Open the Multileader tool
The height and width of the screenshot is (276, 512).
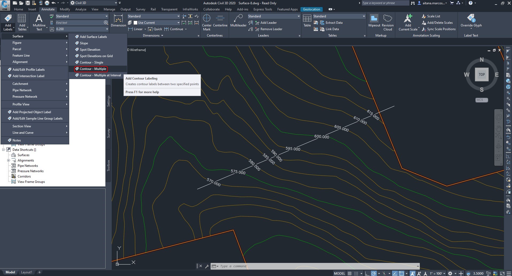tap(238, 21)
